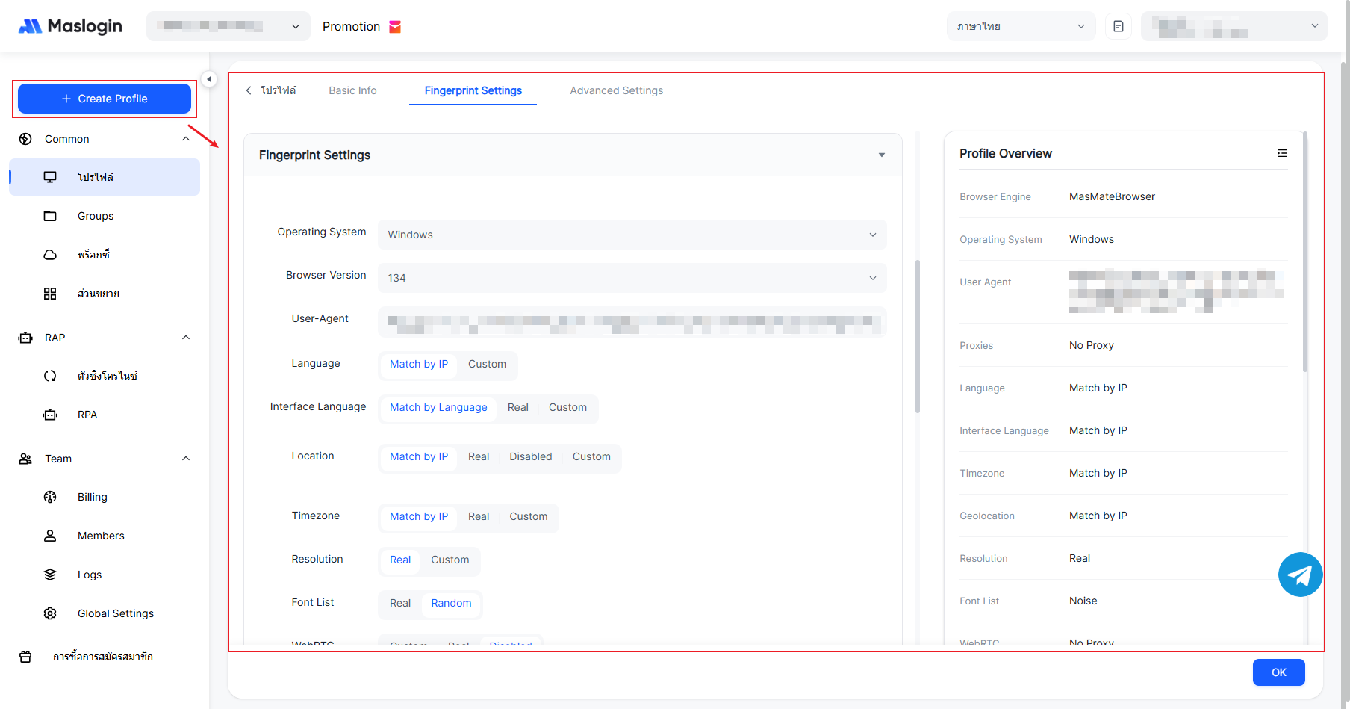This screenshot has width=1350, height=709.
Task: Click the Create Profile button
Action: (x=105, y=99)
